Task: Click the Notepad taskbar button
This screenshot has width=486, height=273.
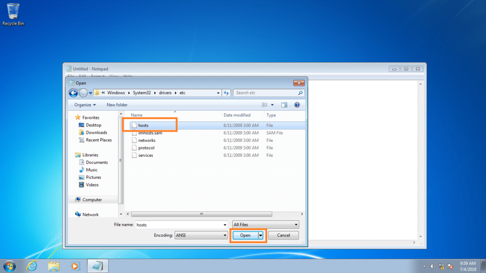Action: pos(98,266)
